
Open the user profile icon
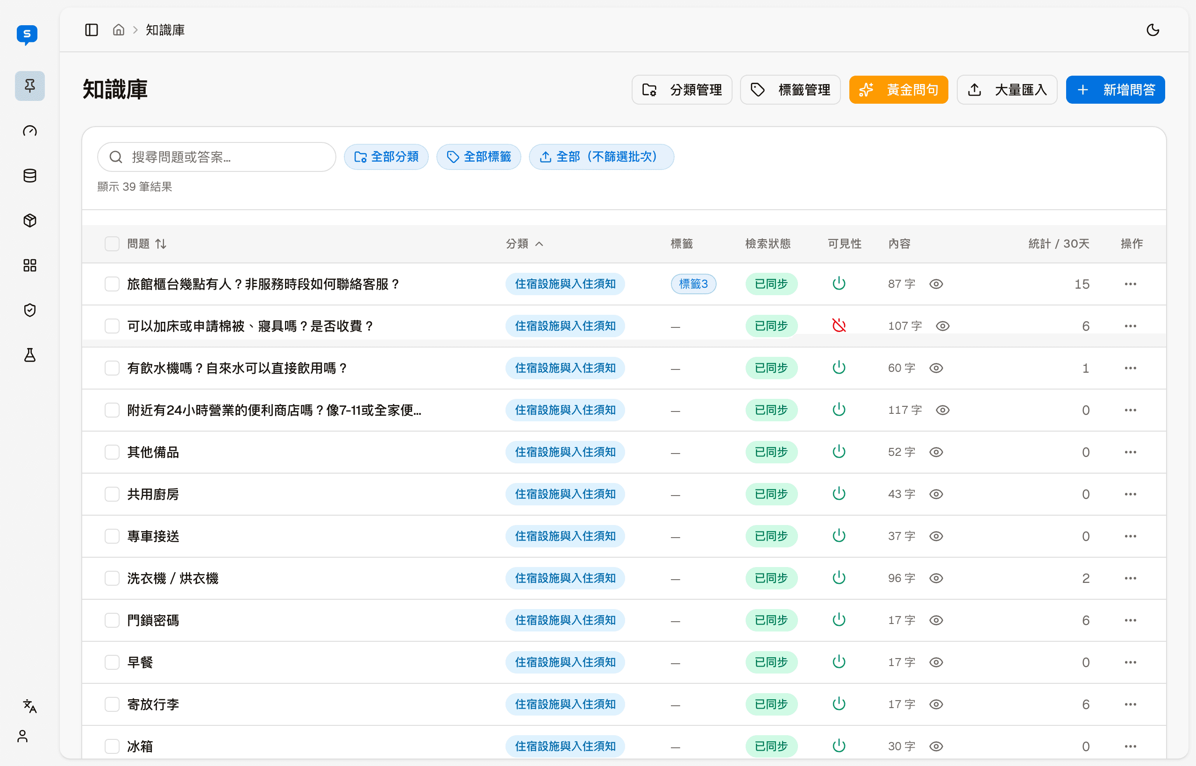[x=23, y=736]
